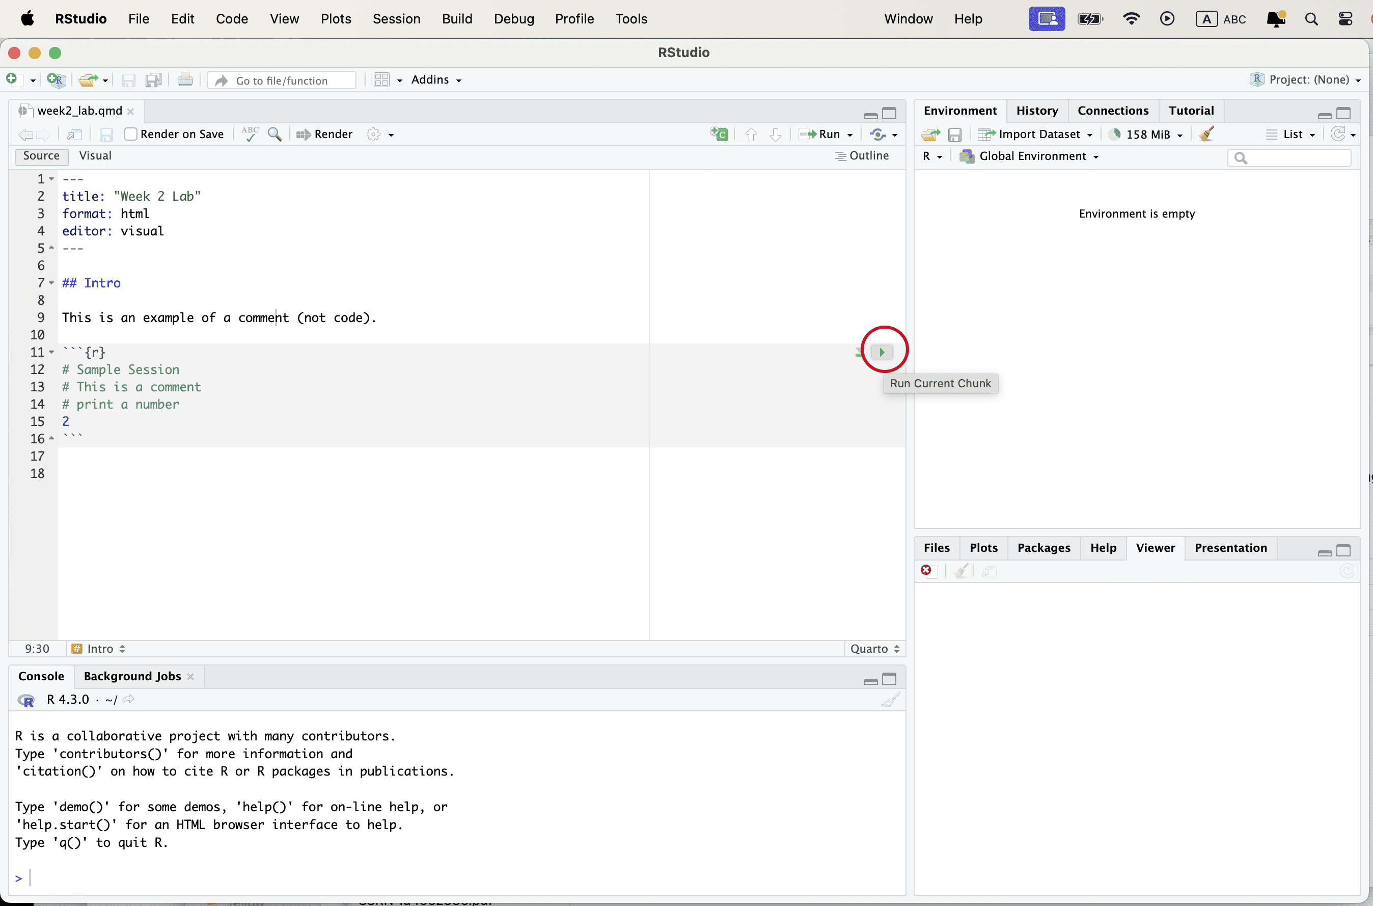Open the Run dropdown arrow
Viewport: 1373px width, 906px height.
[850, 135]
